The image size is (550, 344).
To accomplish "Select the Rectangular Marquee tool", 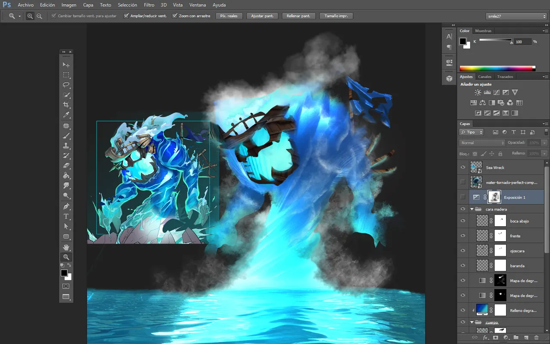I will click(66, 75).
